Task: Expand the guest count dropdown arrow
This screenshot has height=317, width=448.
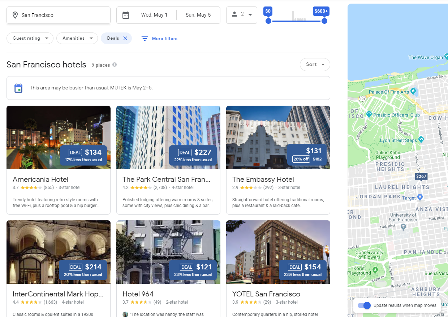Action: [x=250, y=15]
